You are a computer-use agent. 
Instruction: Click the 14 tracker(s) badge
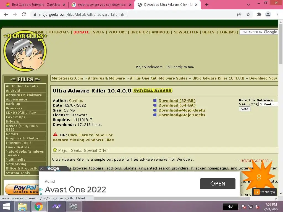(x=264, y=192)
